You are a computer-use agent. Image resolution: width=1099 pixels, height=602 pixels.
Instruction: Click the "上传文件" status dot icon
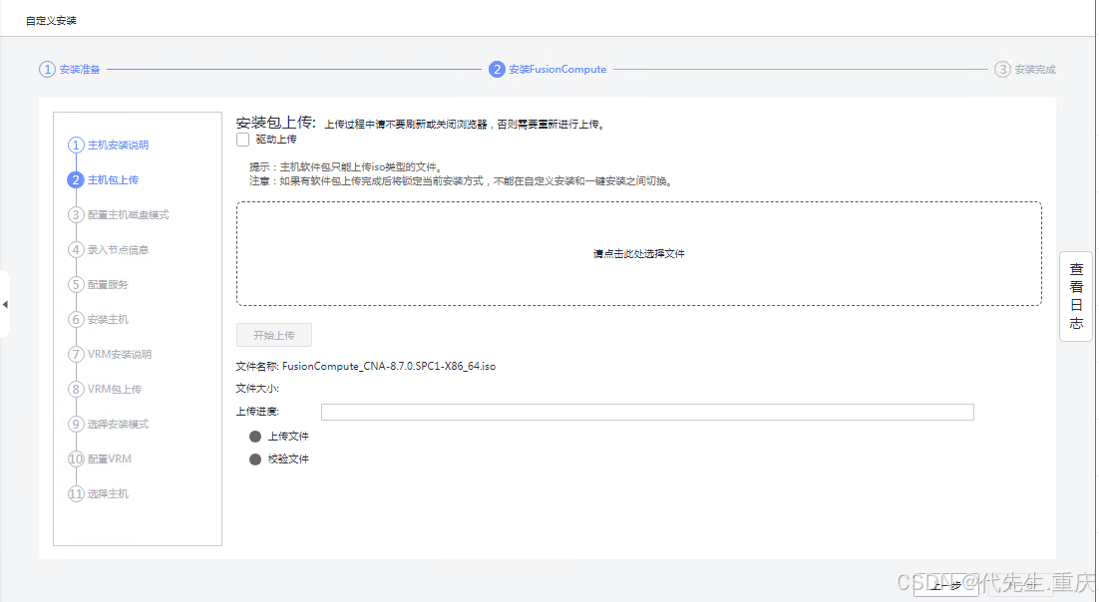click(x=255, y=436)
